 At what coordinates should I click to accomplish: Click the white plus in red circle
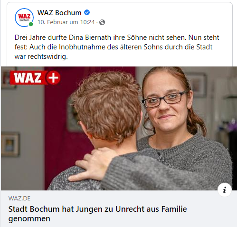pos(53,77)
